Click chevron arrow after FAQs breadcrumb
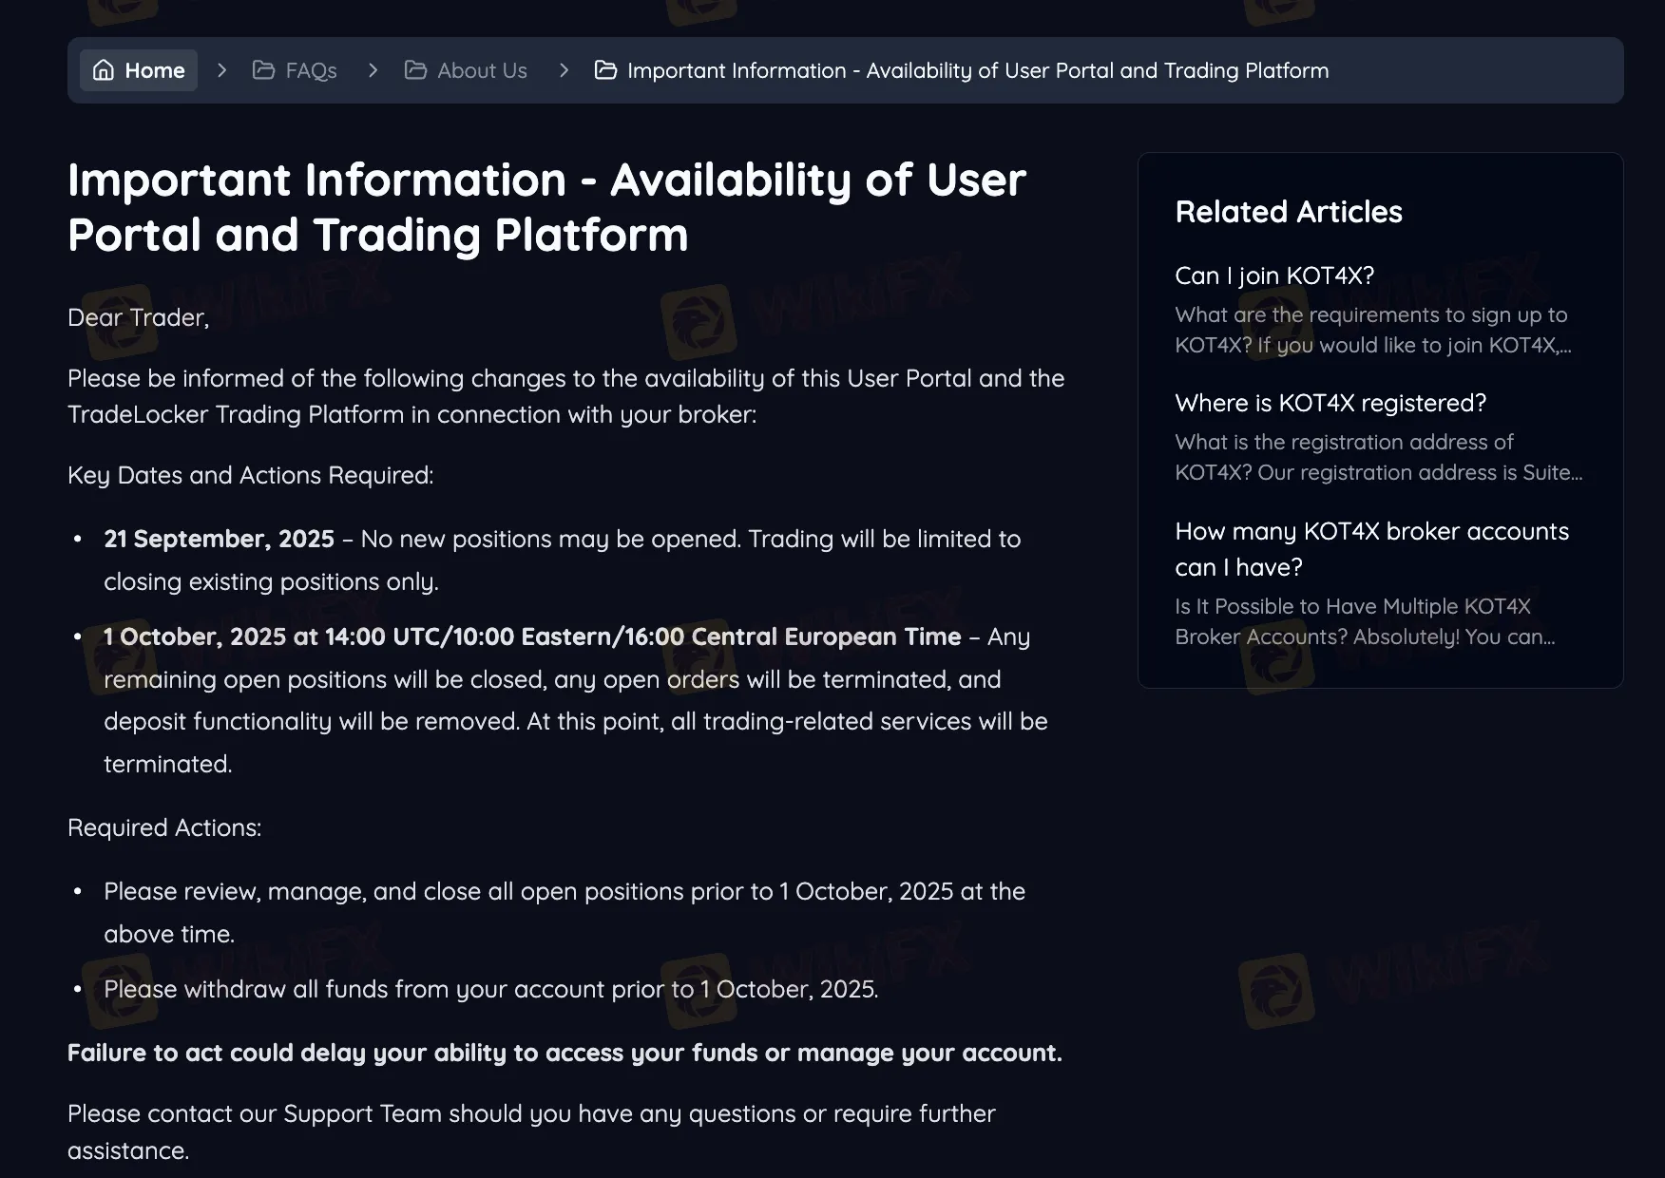This screenshot has width=1665, height=1178. 373,70
